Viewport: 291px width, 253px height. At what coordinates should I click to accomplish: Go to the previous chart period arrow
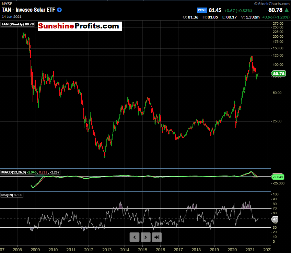[135, 237]
